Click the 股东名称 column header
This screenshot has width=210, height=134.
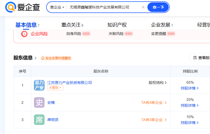(x=101, y=71)
